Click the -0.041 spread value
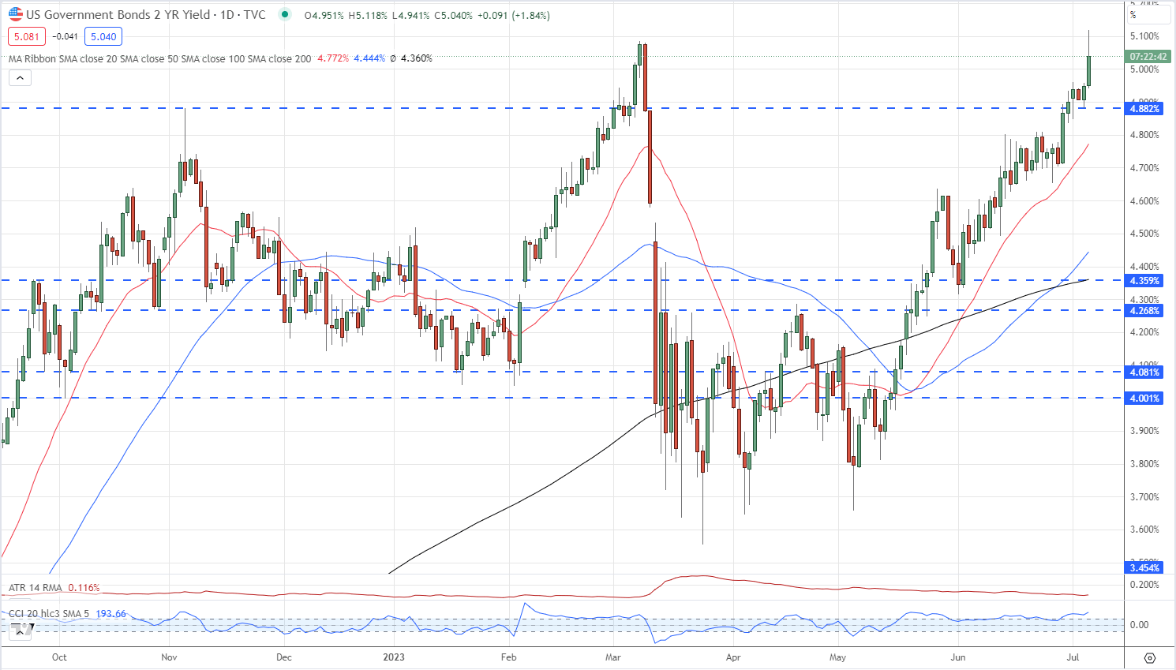 coord(65,36)
